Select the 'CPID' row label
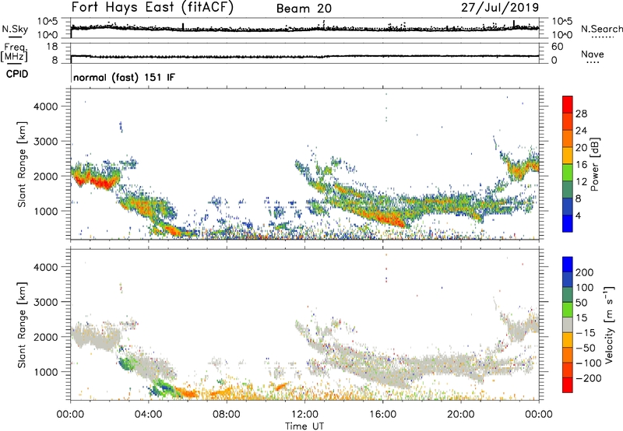This screenshot has height=431, width=623. (x=17, y=74)
